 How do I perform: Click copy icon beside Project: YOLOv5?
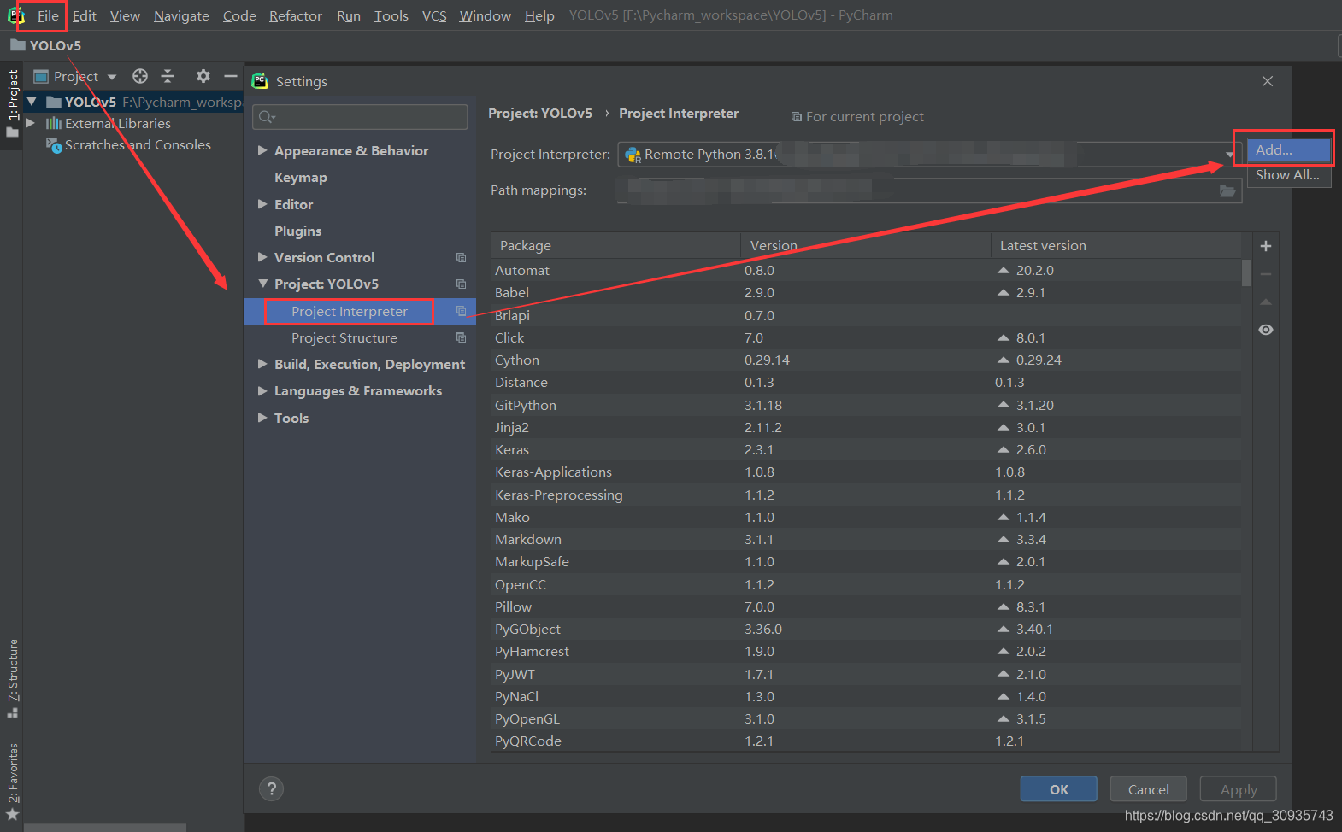point(461,284)
